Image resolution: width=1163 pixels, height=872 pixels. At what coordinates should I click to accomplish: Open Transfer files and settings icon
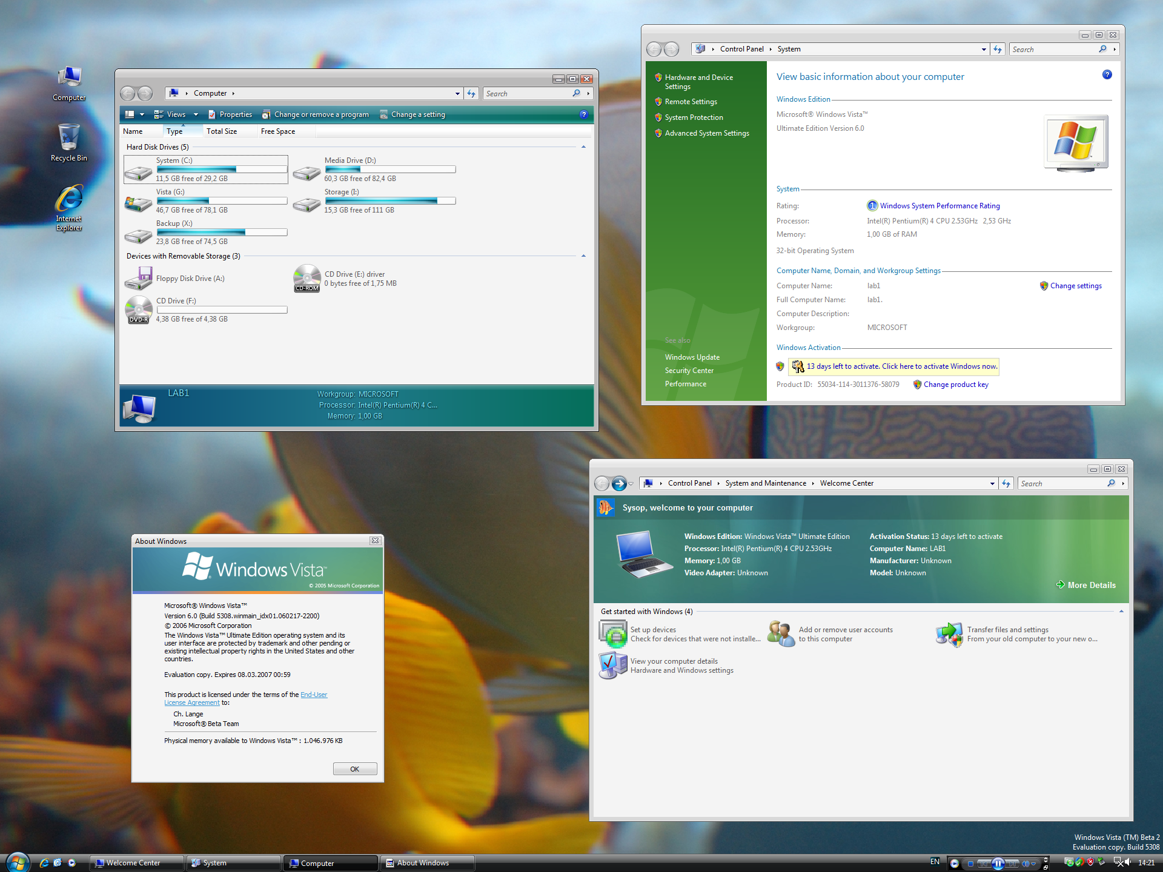[x=949, y=634]
